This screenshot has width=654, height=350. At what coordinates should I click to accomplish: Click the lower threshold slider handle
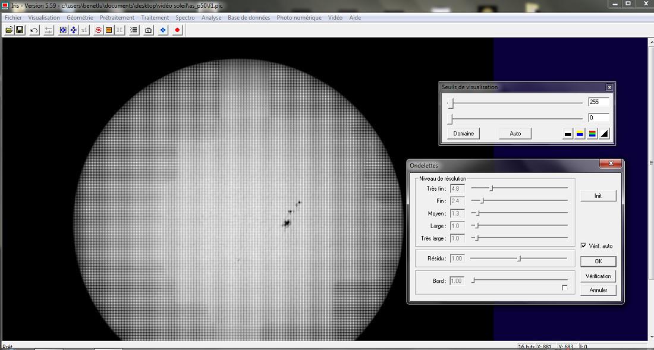pyautogui.click(x=450, y=119)
